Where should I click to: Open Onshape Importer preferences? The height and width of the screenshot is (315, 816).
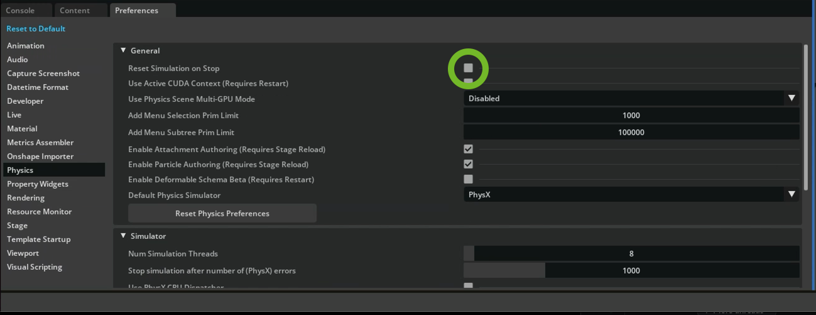40,157
